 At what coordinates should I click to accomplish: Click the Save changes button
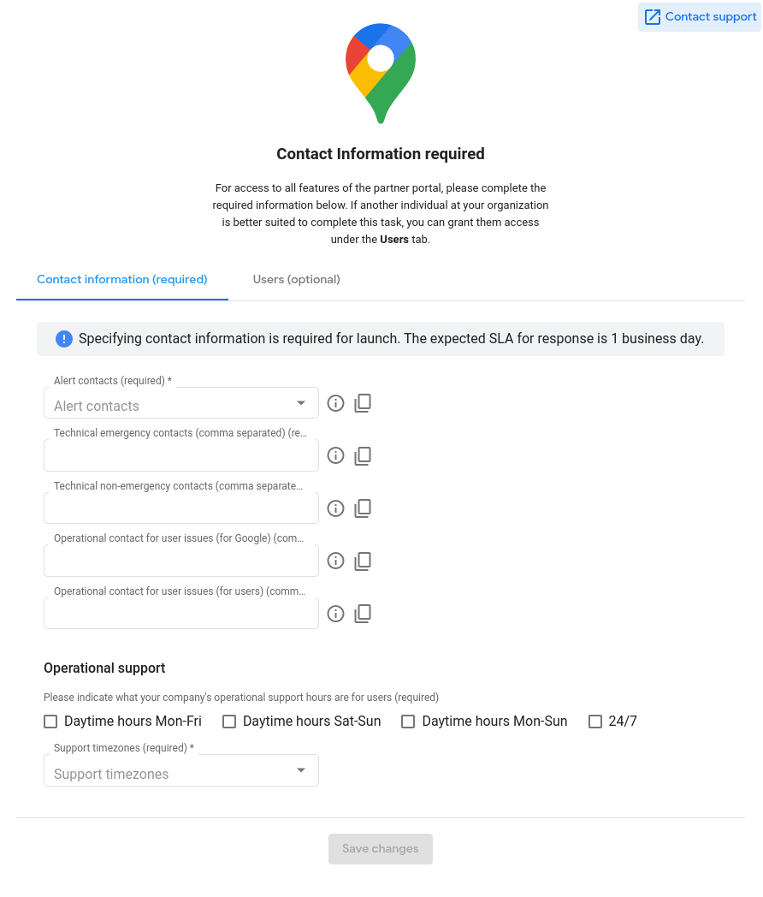380,848
